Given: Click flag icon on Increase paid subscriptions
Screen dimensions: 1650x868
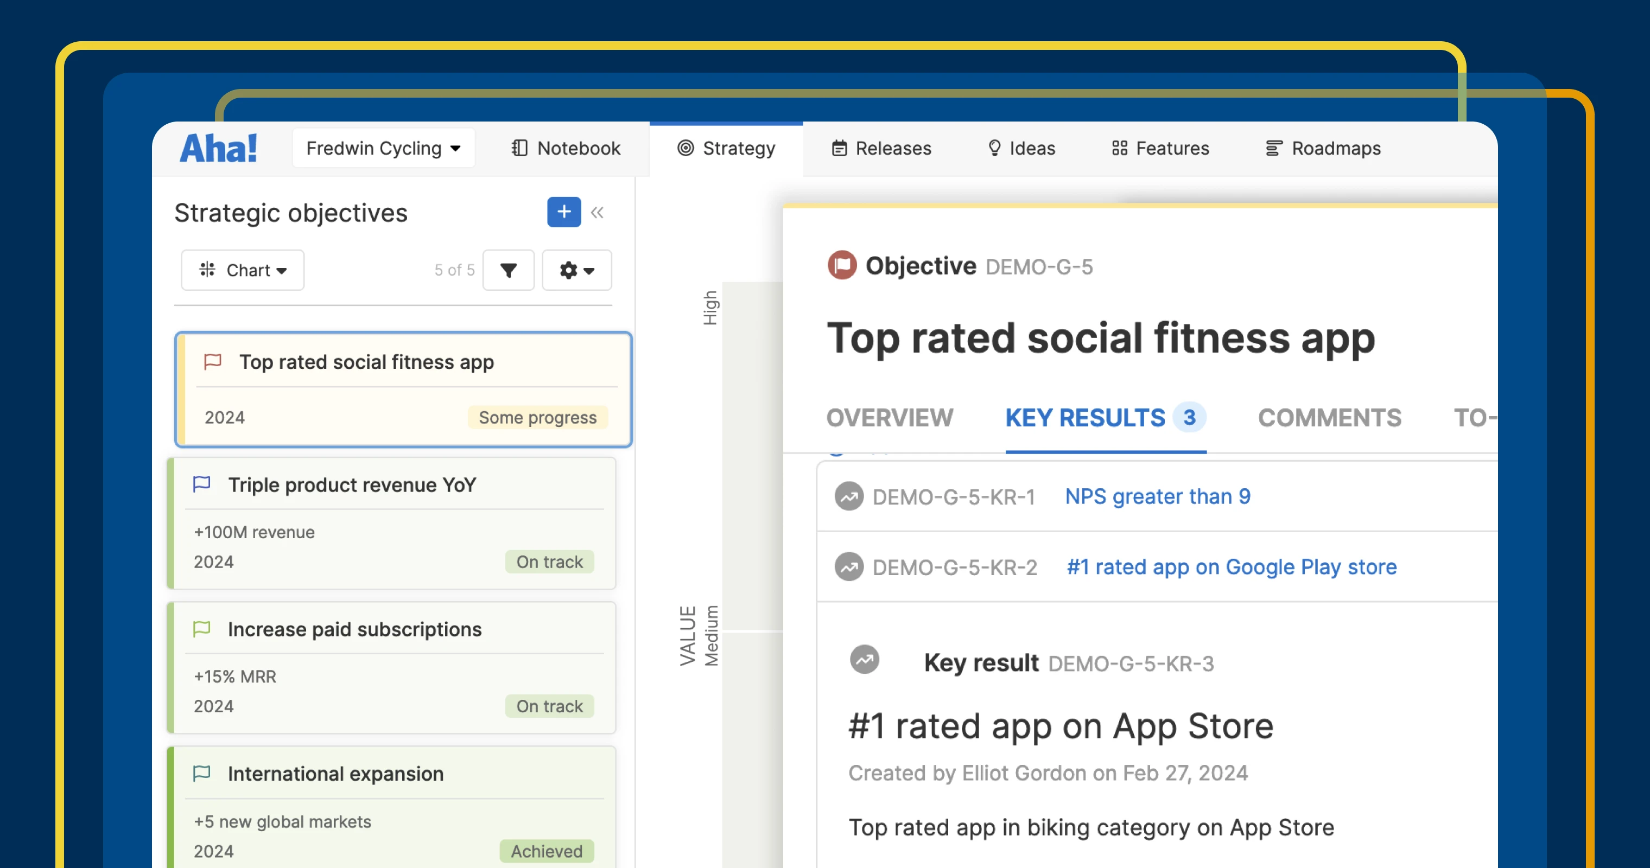Looking at the screenshot, I should coord(202,629).
